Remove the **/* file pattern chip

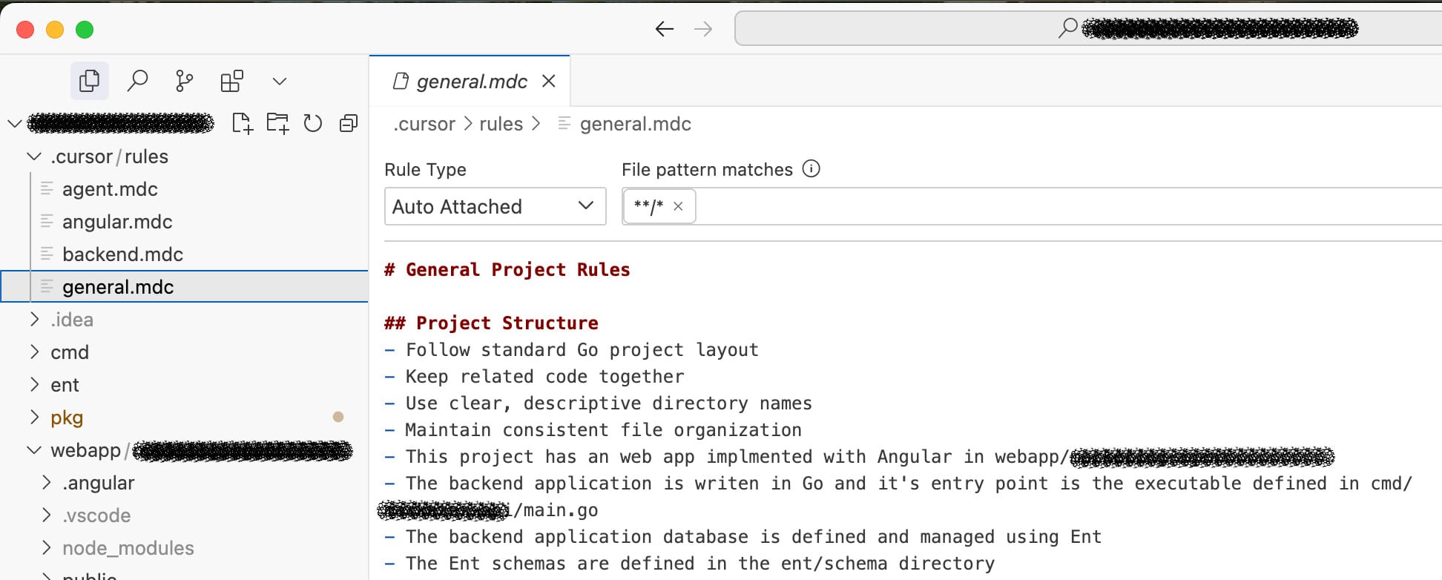click(678, 206)
